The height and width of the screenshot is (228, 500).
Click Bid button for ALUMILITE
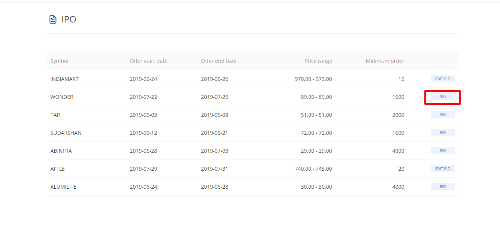(x=443, y=187)
